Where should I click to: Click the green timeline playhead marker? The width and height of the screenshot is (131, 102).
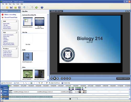(x=9, y=86)
